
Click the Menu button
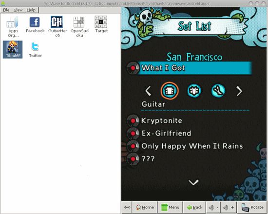[x=170, y=207]
